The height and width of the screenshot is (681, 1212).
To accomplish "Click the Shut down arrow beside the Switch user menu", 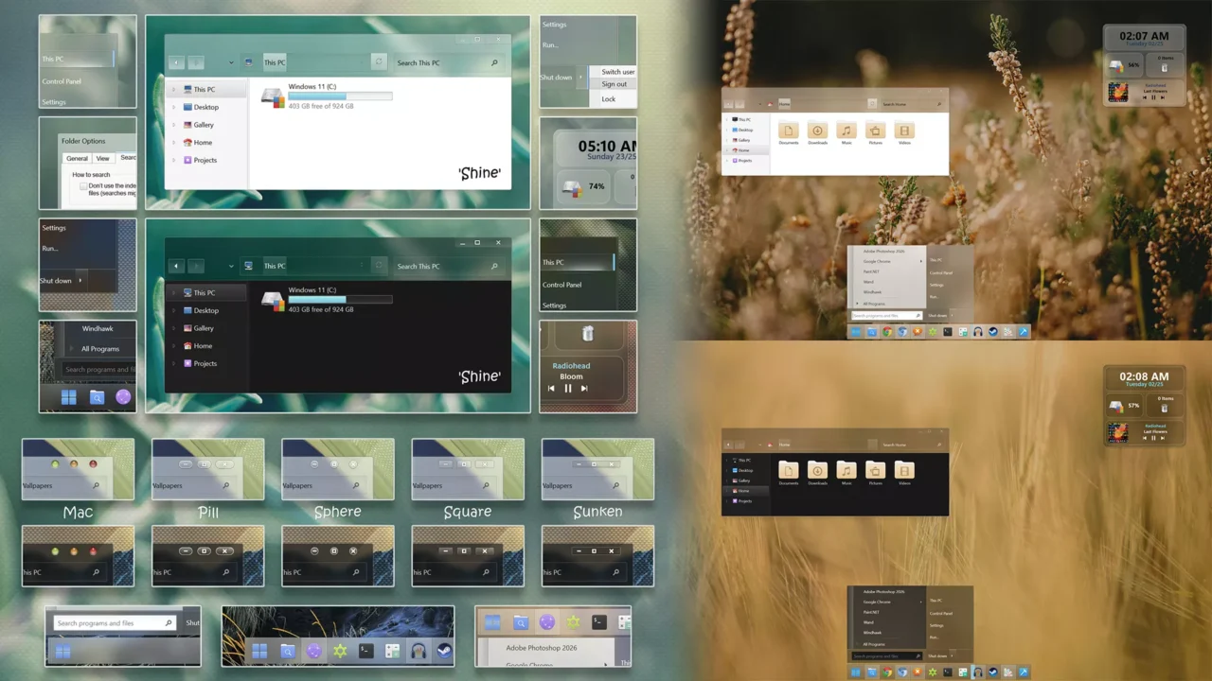I will click(x=579, y=78).
